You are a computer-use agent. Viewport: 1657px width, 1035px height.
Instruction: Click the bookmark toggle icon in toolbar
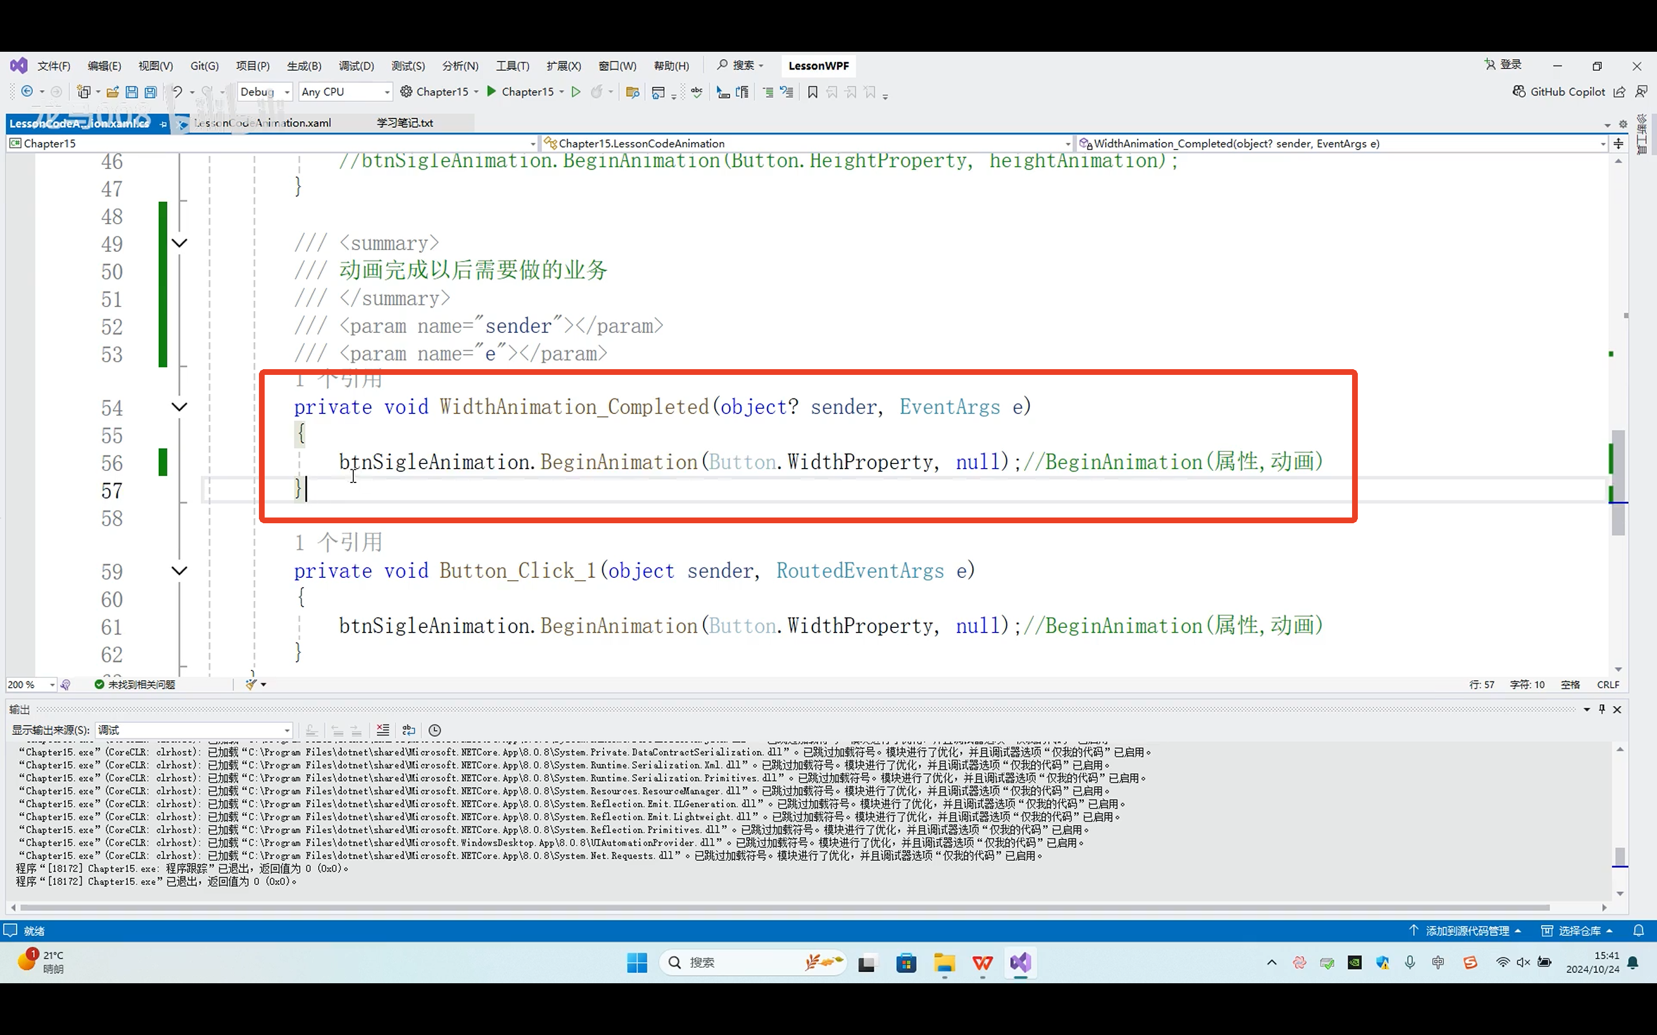[x=813, y=92]
